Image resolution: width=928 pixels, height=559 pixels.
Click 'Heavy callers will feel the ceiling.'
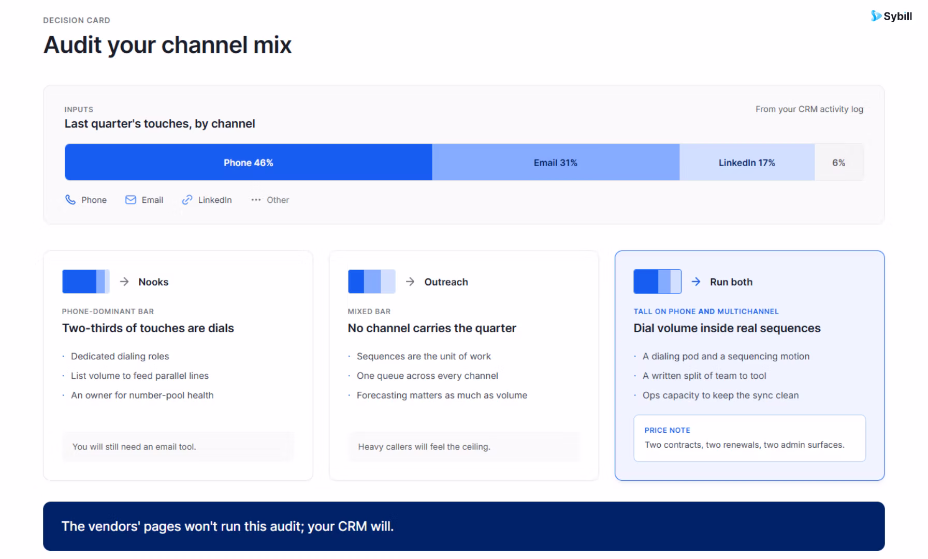point(424,447)
